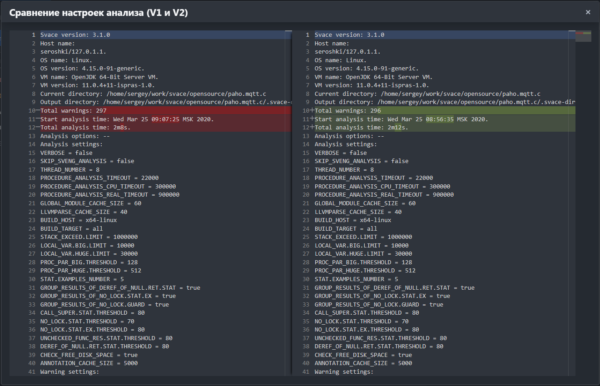
Task: Click 'Analysis options: --' in right V2 pane
Action: pos(350,136)
